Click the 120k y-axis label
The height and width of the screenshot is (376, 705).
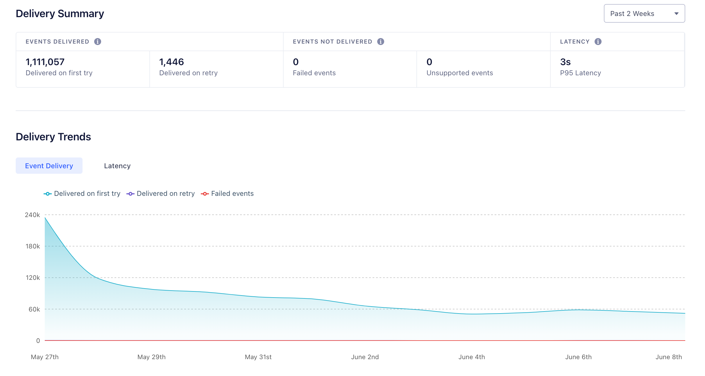pos(33,277)
